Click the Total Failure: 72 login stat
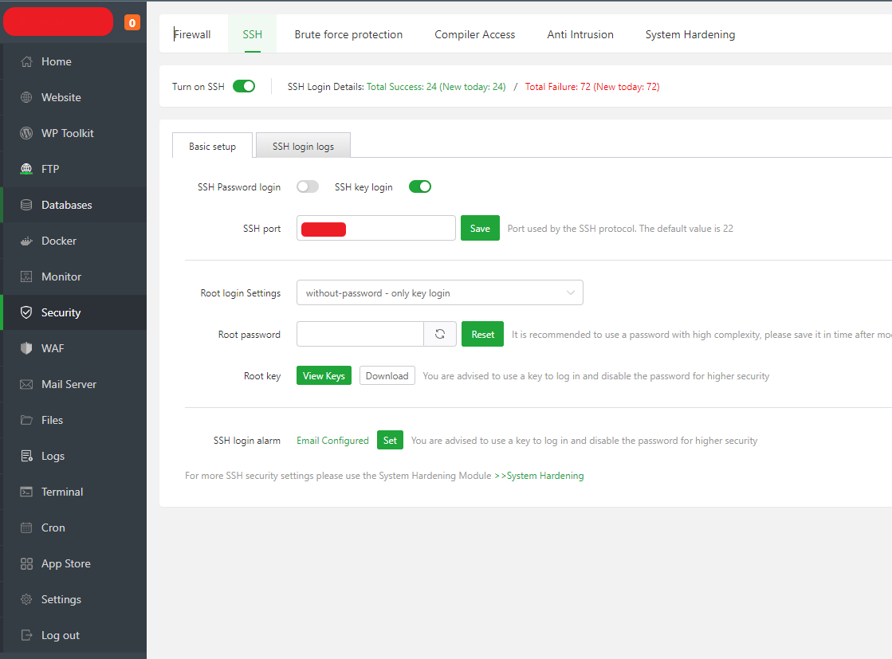This screenshot has height=659, width=892. tap(592, 86)
